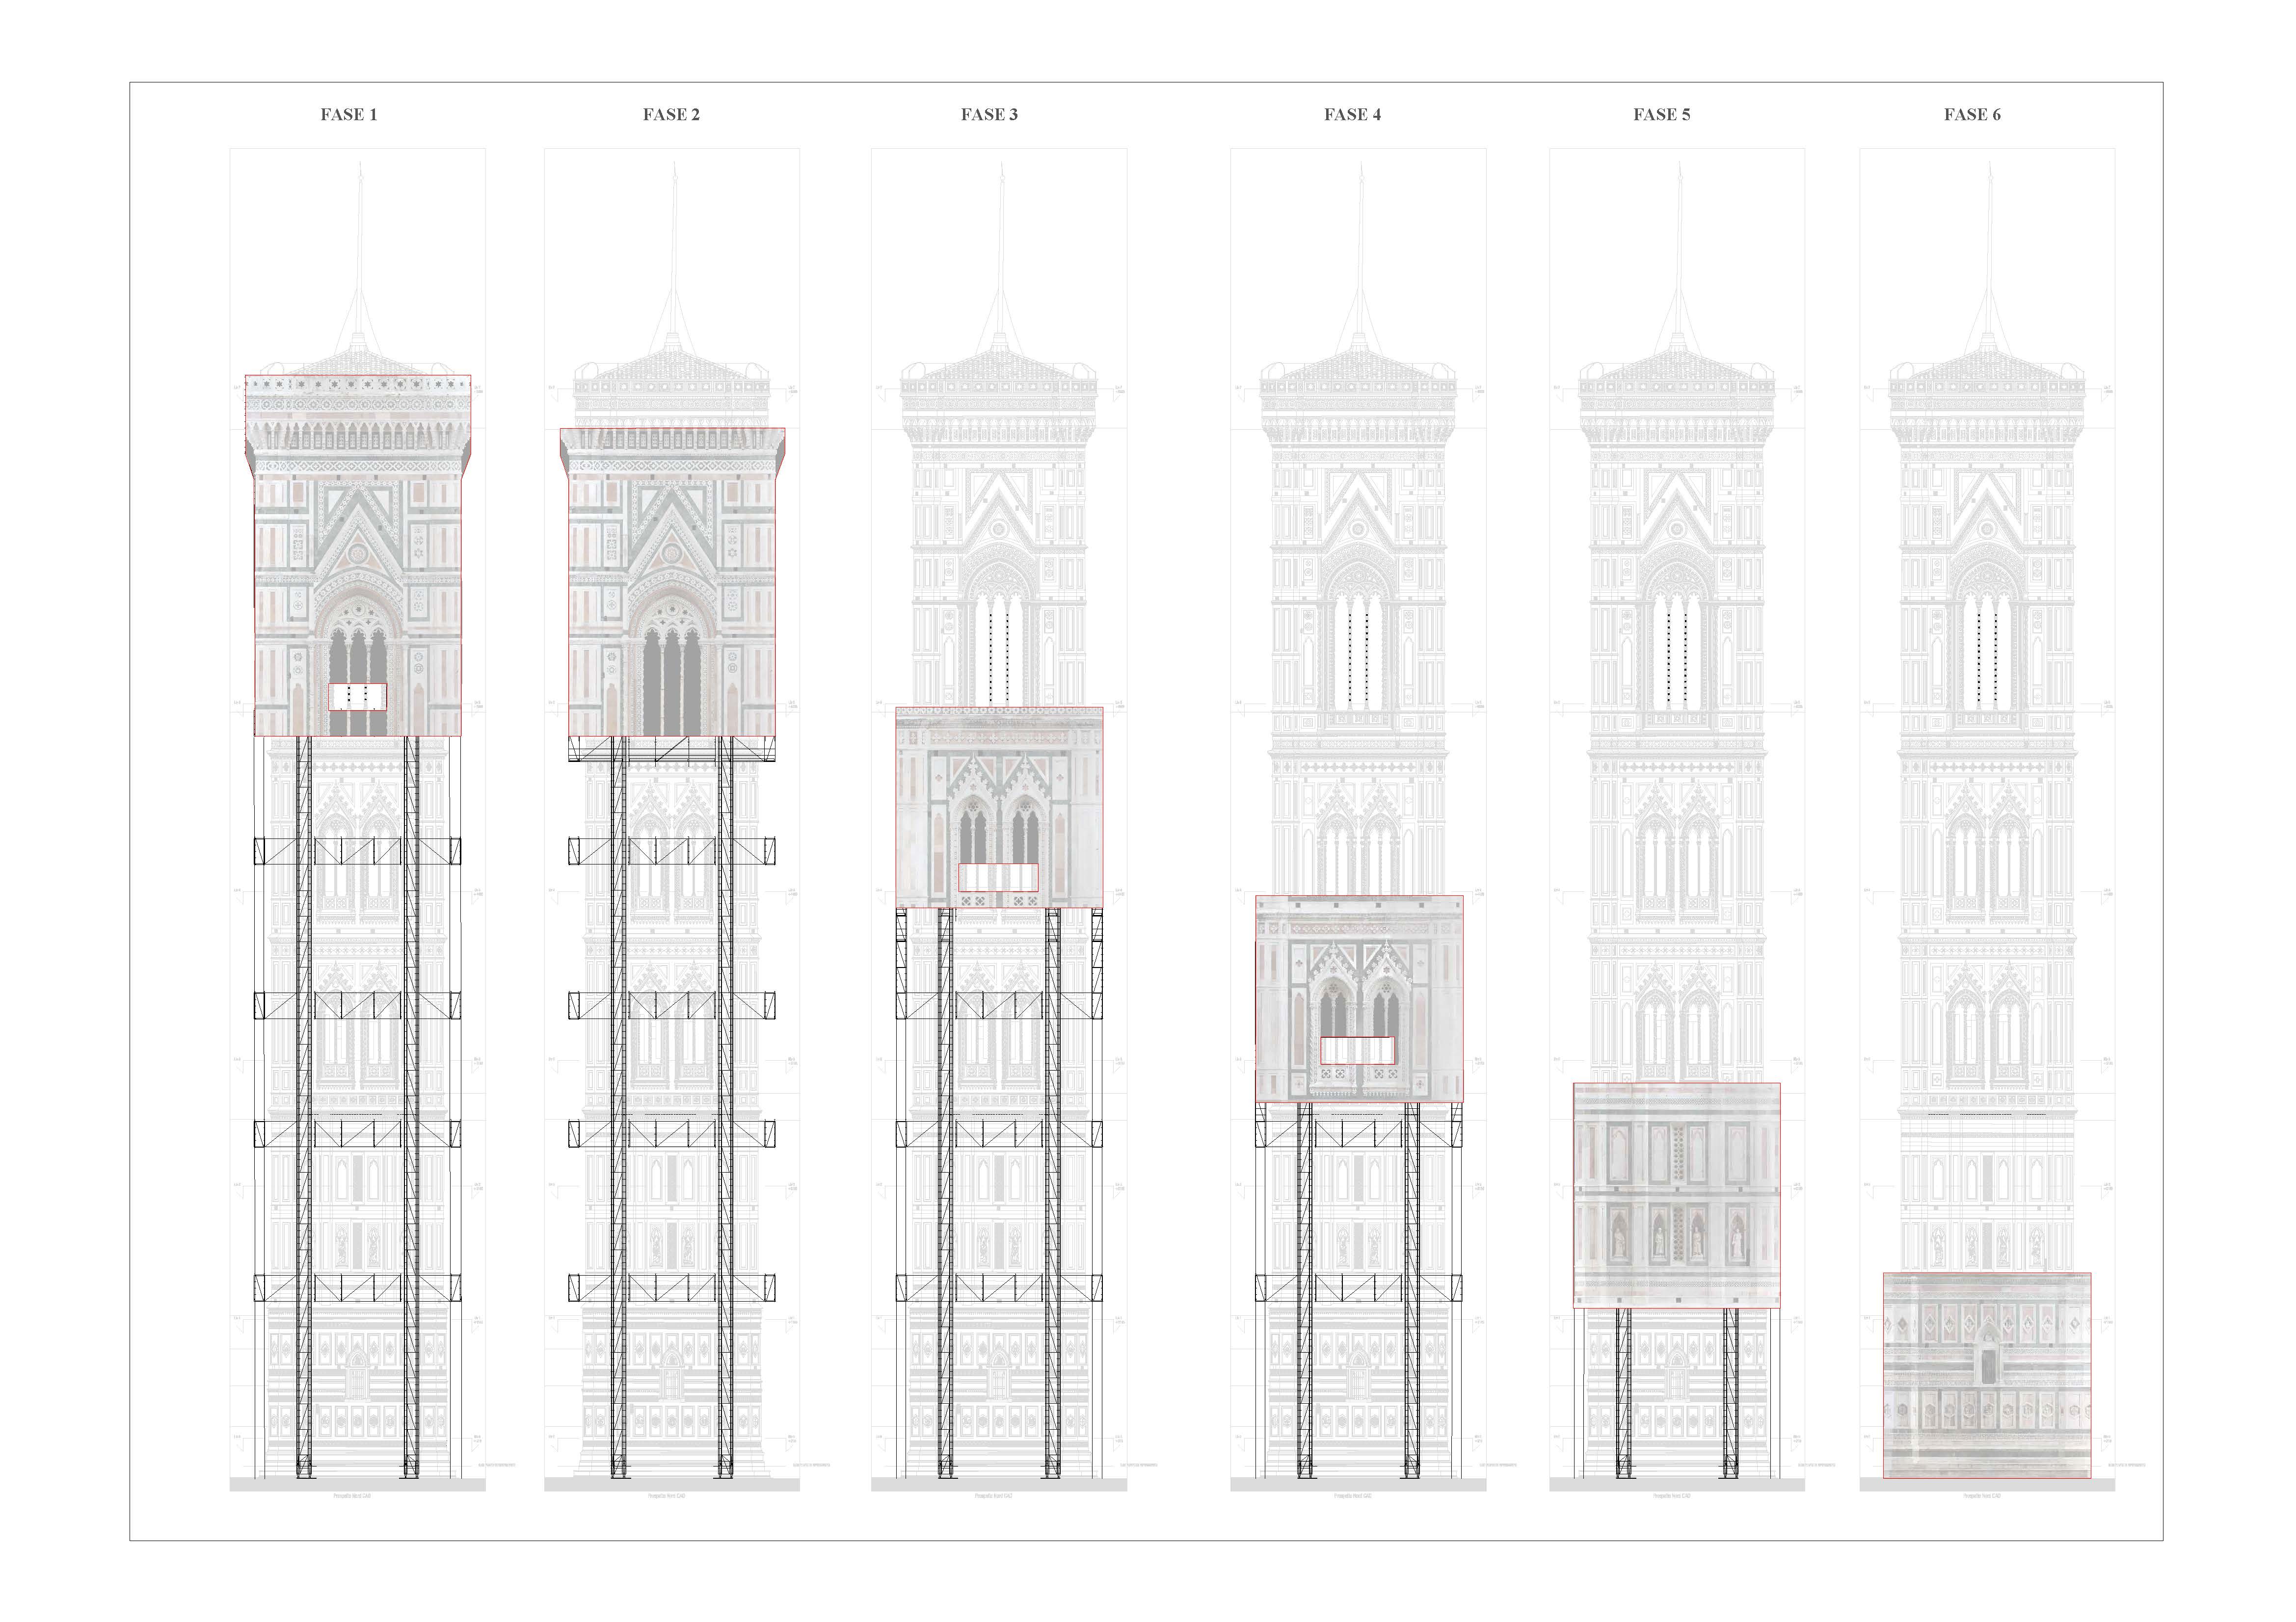Select the FASE 2 title text
Viewport: 2296px width, 1622px height.
tap(671, 115)
